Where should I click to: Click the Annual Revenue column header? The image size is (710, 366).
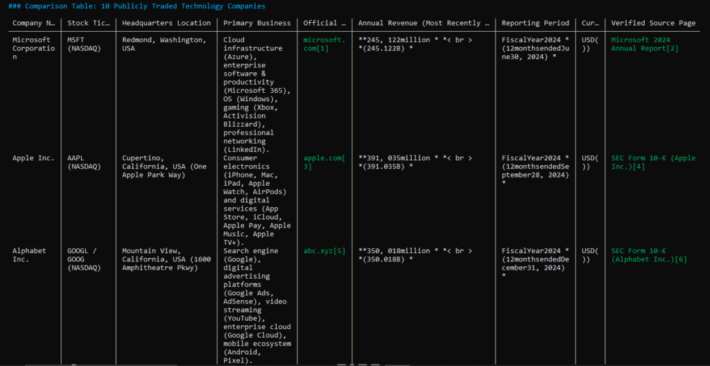(x=424, y=23)
